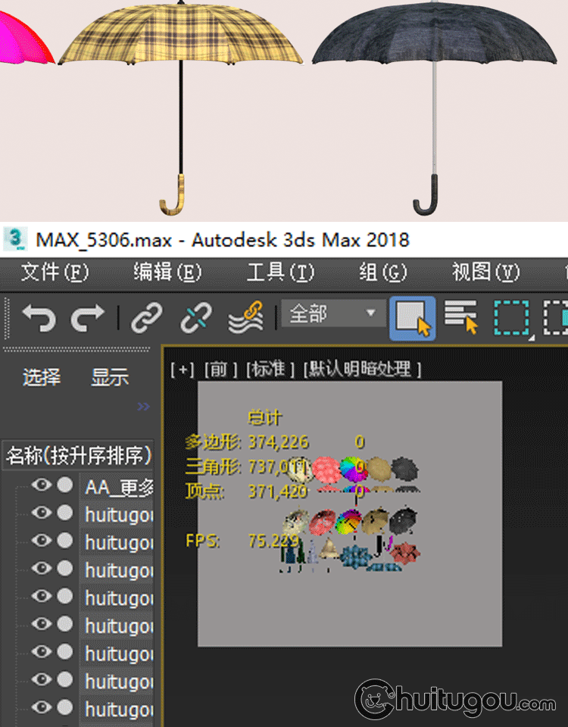The height and width of the screenshot is (727, 568).
Task: Click the 顶点: 371,420 statistic
Action: [247, 491]
